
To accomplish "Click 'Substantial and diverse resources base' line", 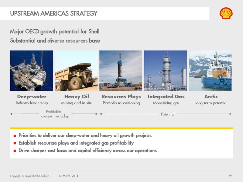I will pos(55,41).
